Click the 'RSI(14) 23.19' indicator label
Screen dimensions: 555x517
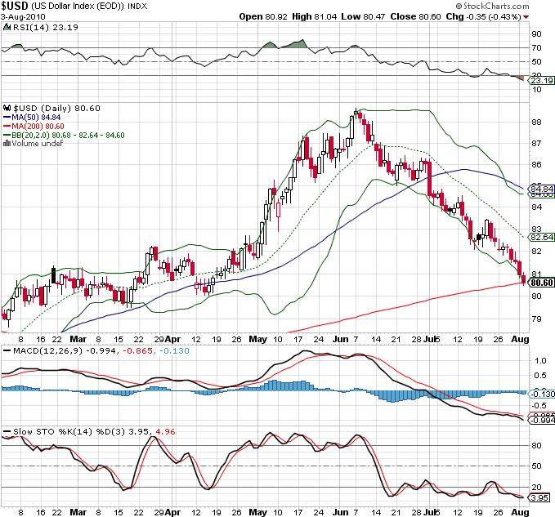46,27
